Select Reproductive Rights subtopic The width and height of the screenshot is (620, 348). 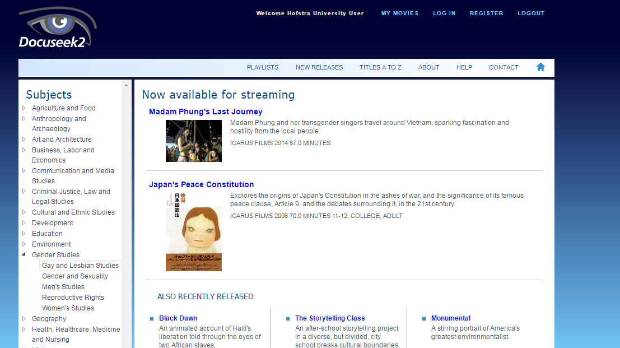[x=73, y=298]
